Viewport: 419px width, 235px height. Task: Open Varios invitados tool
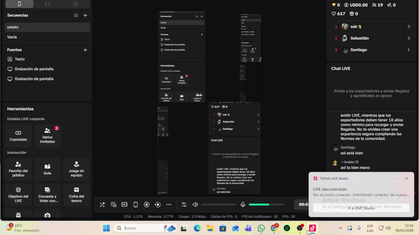47,136
